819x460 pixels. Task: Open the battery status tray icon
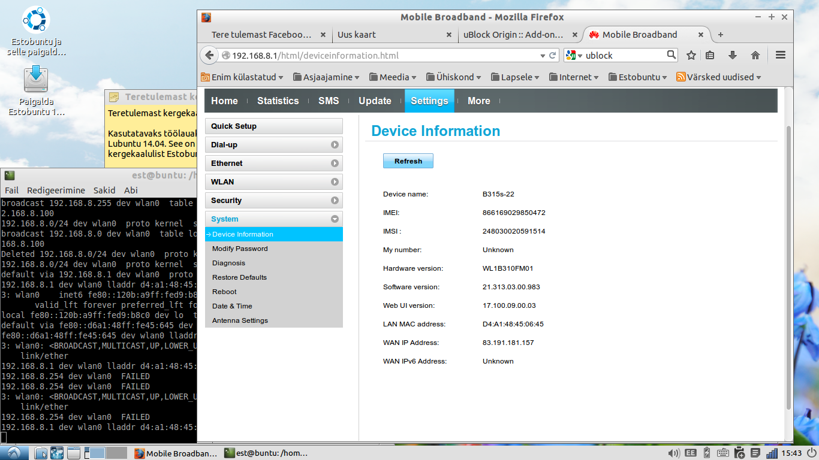[707, 453]
